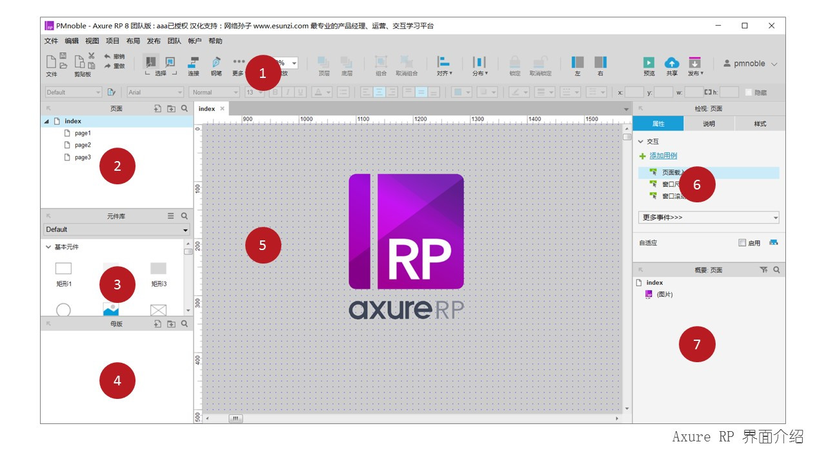Click the add page icon in Pages panel
826x464 pixels.
157,109
